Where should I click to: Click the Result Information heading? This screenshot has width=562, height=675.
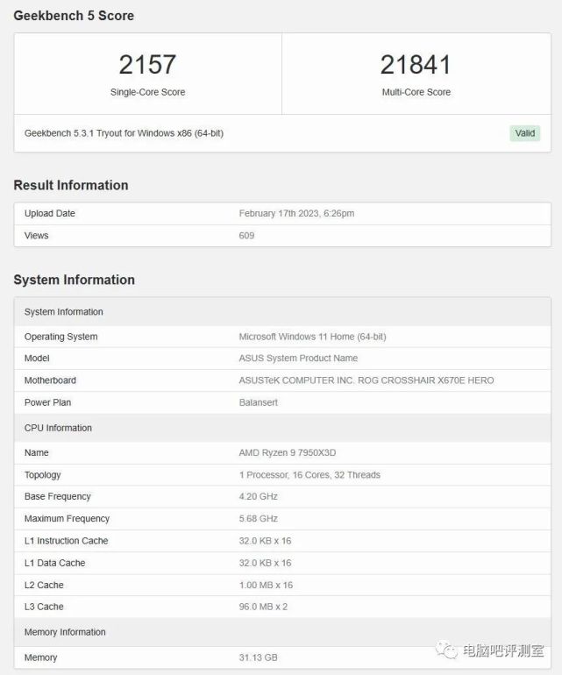click(x=71, y=185)
